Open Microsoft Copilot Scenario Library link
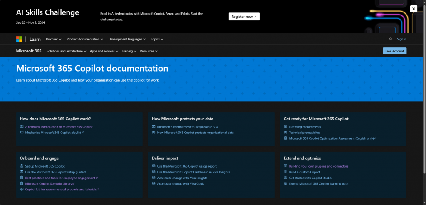The width and height of the screenshot is (426, 205). pos(50,183)
